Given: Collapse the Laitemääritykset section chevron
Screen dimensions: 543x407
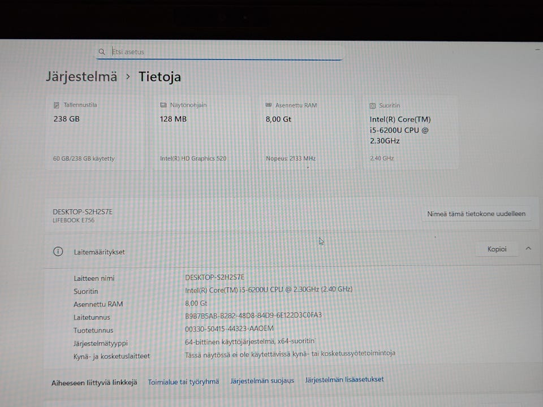Looking at the screenshot, I should [528, 249].
